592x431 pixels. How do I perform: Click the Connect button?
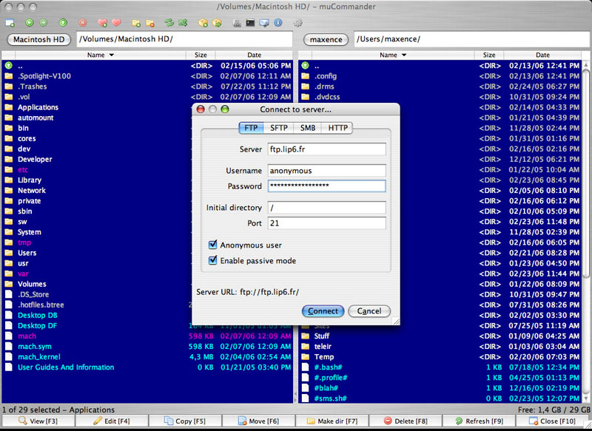(x=323, y=311)
